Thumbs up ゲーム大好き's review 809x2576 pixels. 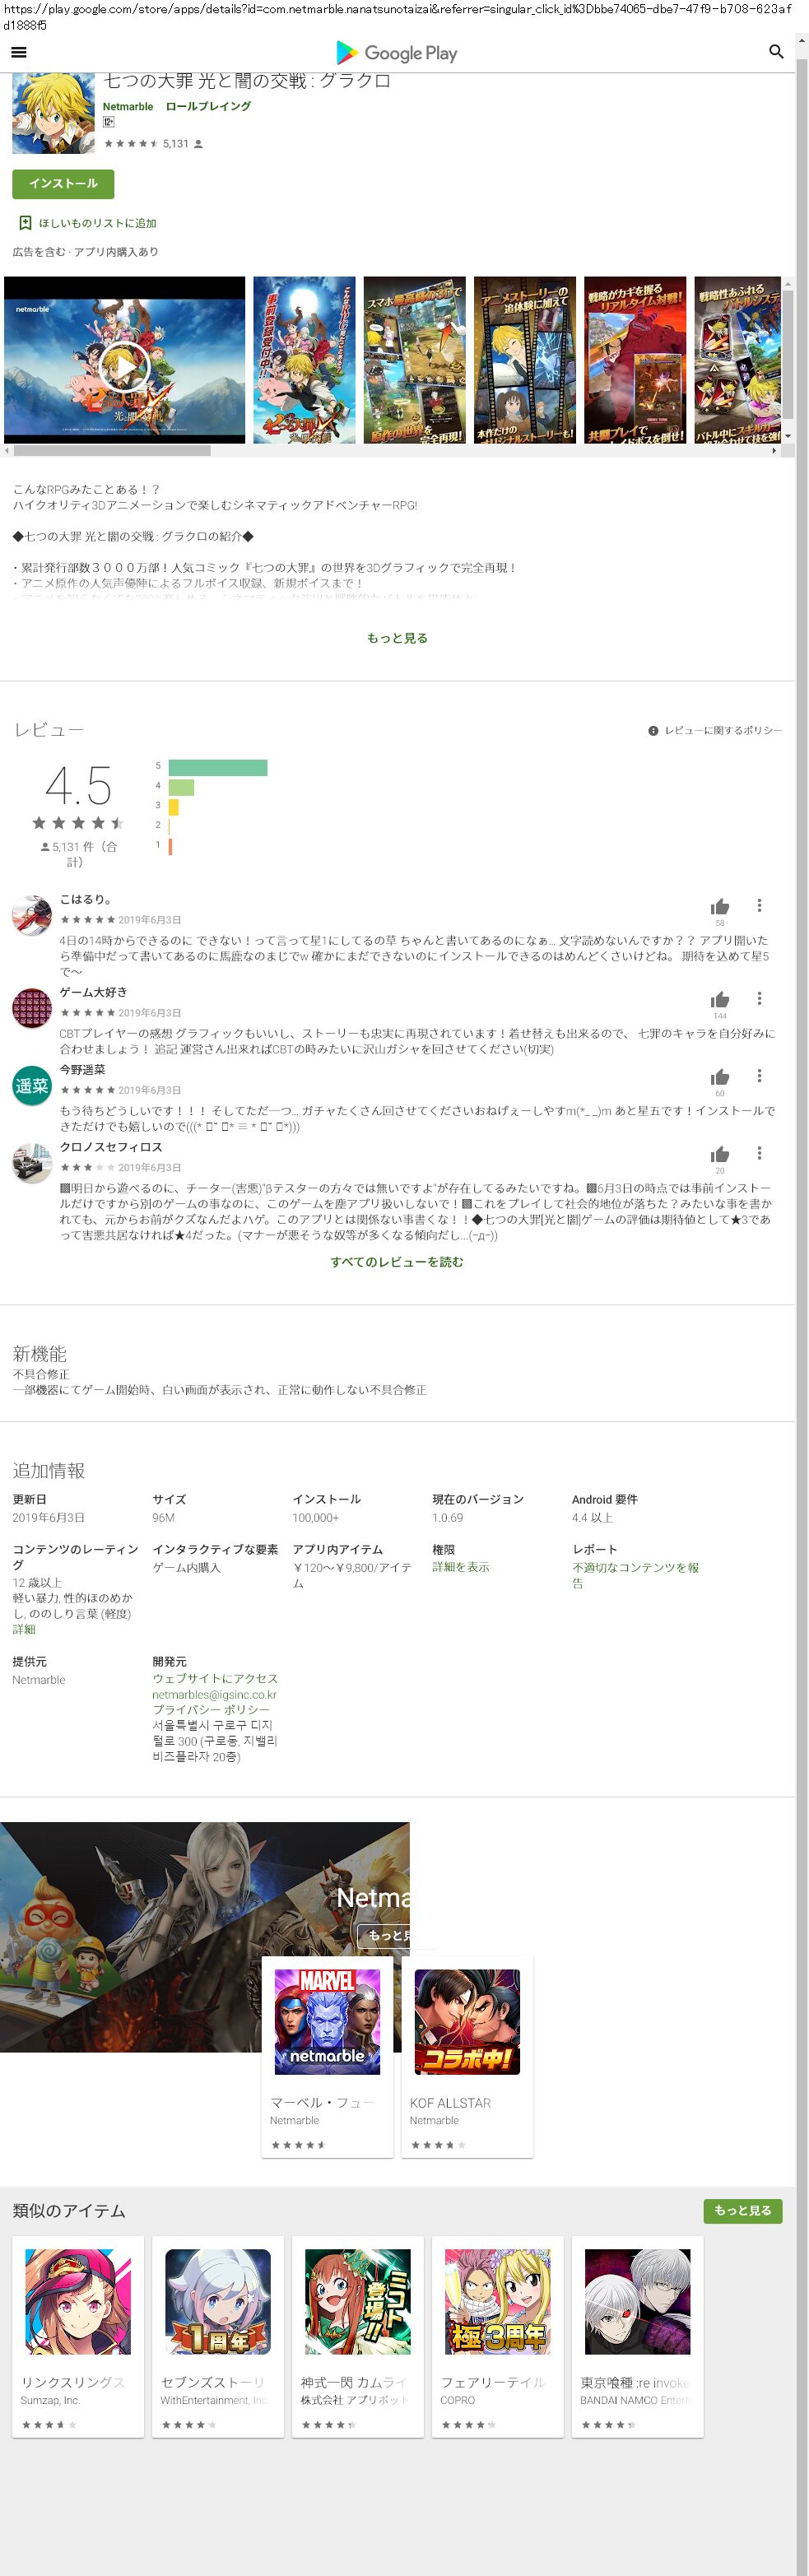720,1000
